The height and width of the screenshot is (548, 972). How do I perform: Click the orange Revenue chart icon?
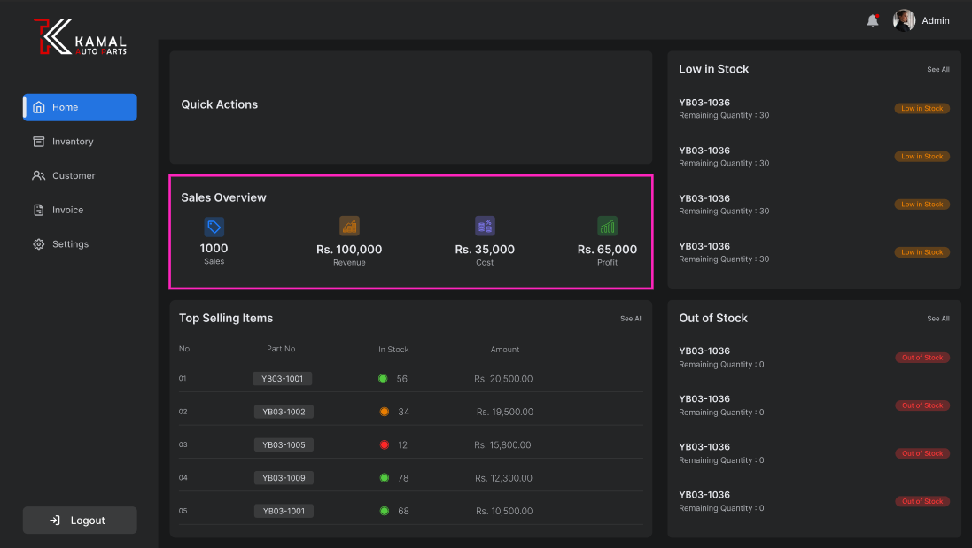pos(349,226)
